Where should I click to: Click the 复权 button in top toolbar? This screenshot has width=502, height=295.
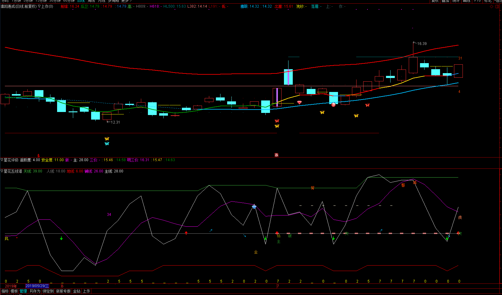click(x=435, y=1)
